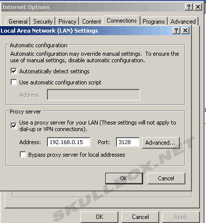This screenshot has height=223, width=206.
Task: Switch to the Security tab
Action: [43, 22]
